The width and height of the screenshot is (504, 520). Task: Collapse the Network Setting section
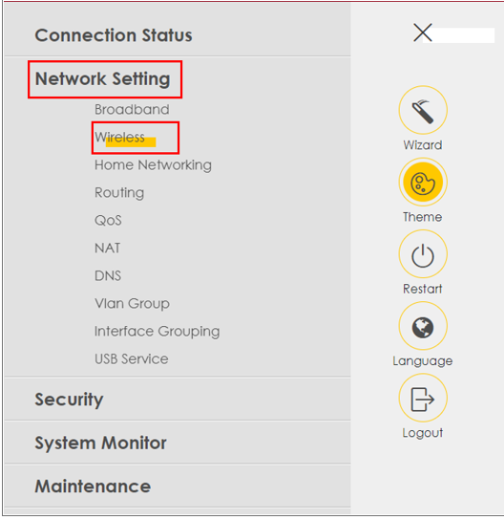coord(103,79)
